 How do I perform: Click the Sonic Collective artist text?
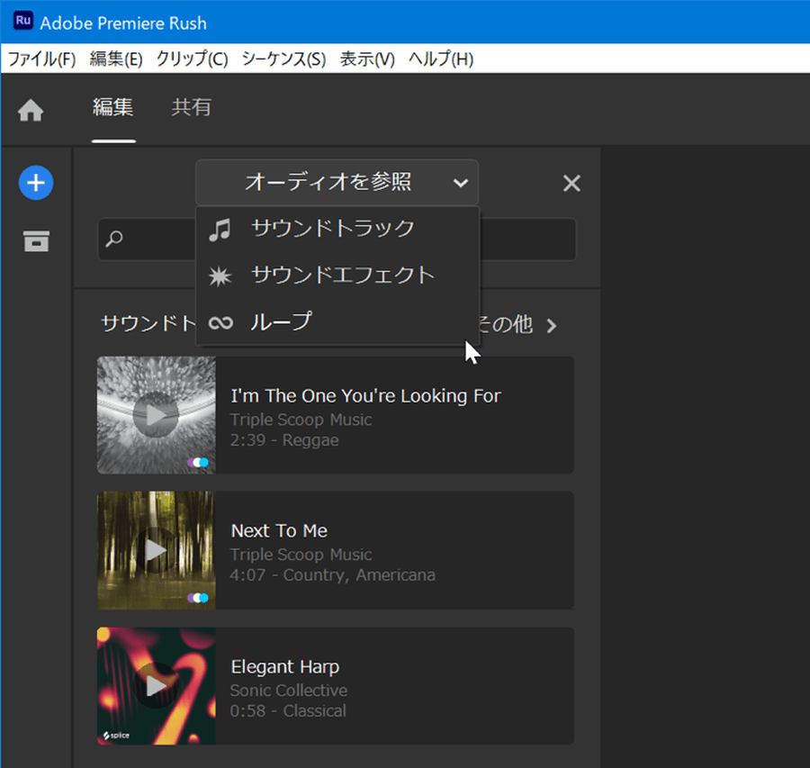(289, 691)
